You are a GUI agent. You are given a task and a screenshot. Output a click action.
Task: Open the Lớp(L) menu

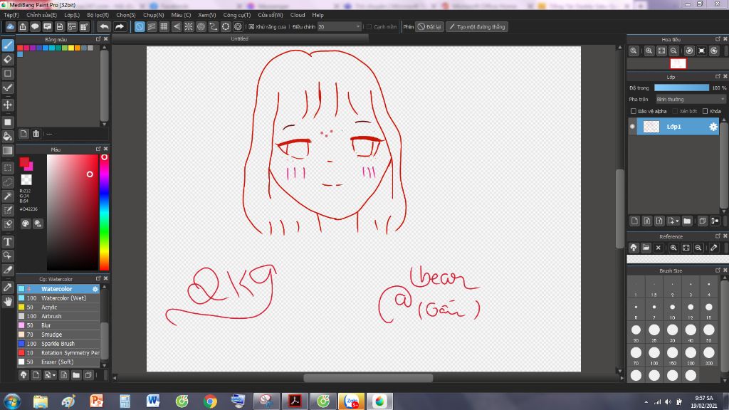pos(72,15)
